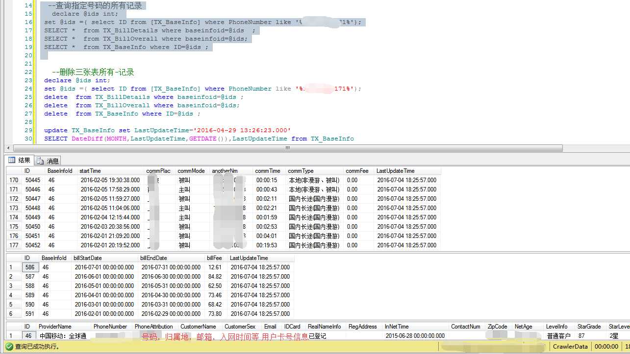Select the NetAge column header
This screenshot has width=630, height=354.
pos(529,327)
